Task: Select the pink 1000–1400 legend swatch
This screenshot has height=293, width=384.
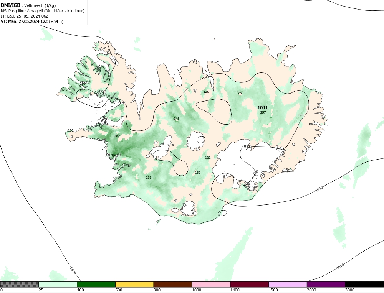Action: tap(211, 284)
